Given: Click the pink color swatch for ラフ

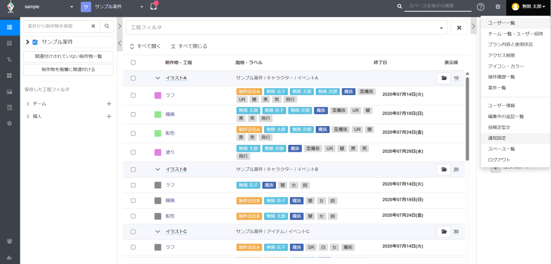Looking at the screenshot, I should 158,95.
